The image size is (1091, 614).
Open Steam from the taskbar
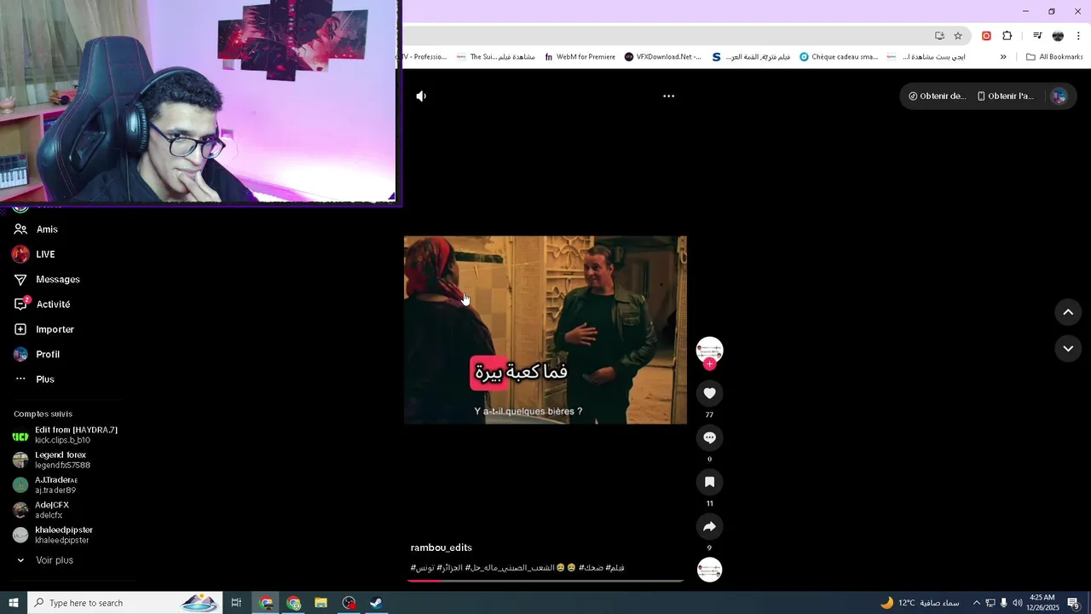click(x=375, y=603)
